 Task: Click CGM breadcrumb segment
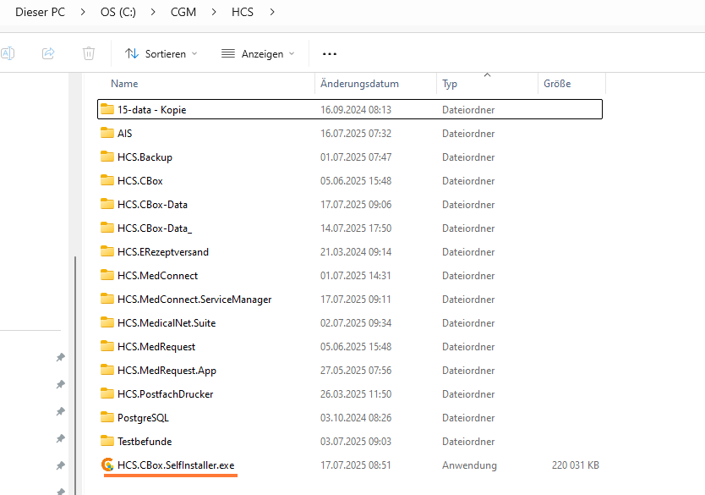[x=183, y=12]
